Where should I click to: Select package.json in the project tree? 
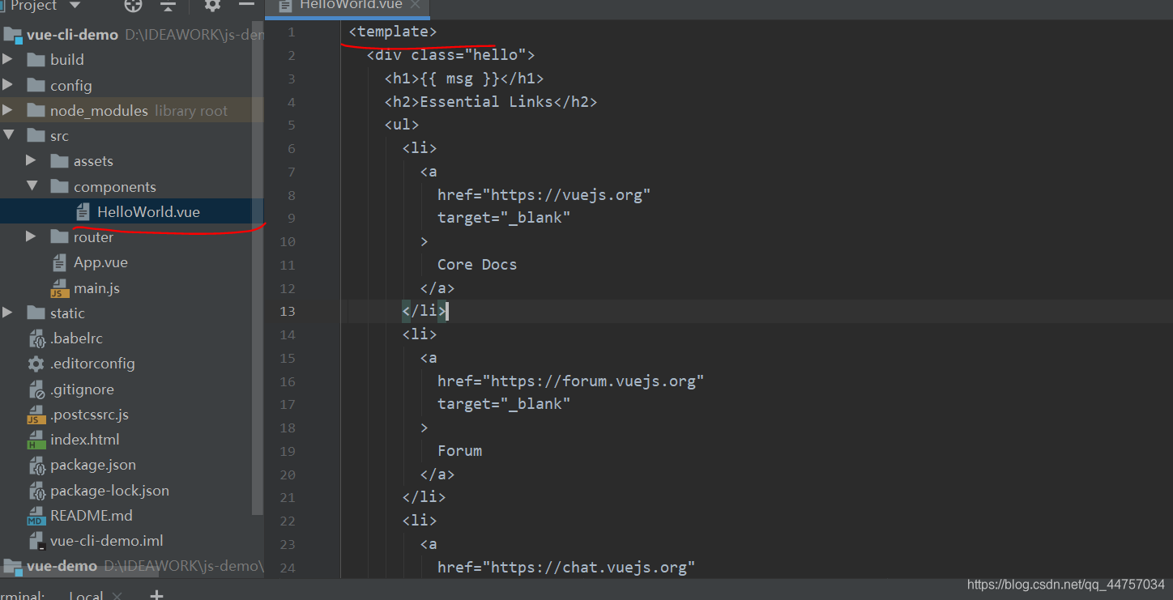(93, 465)
